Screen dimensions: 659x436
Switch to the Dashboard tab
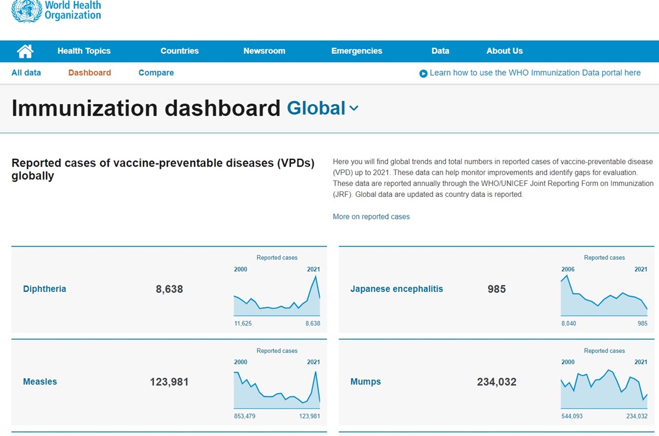[x=89, y=72]
